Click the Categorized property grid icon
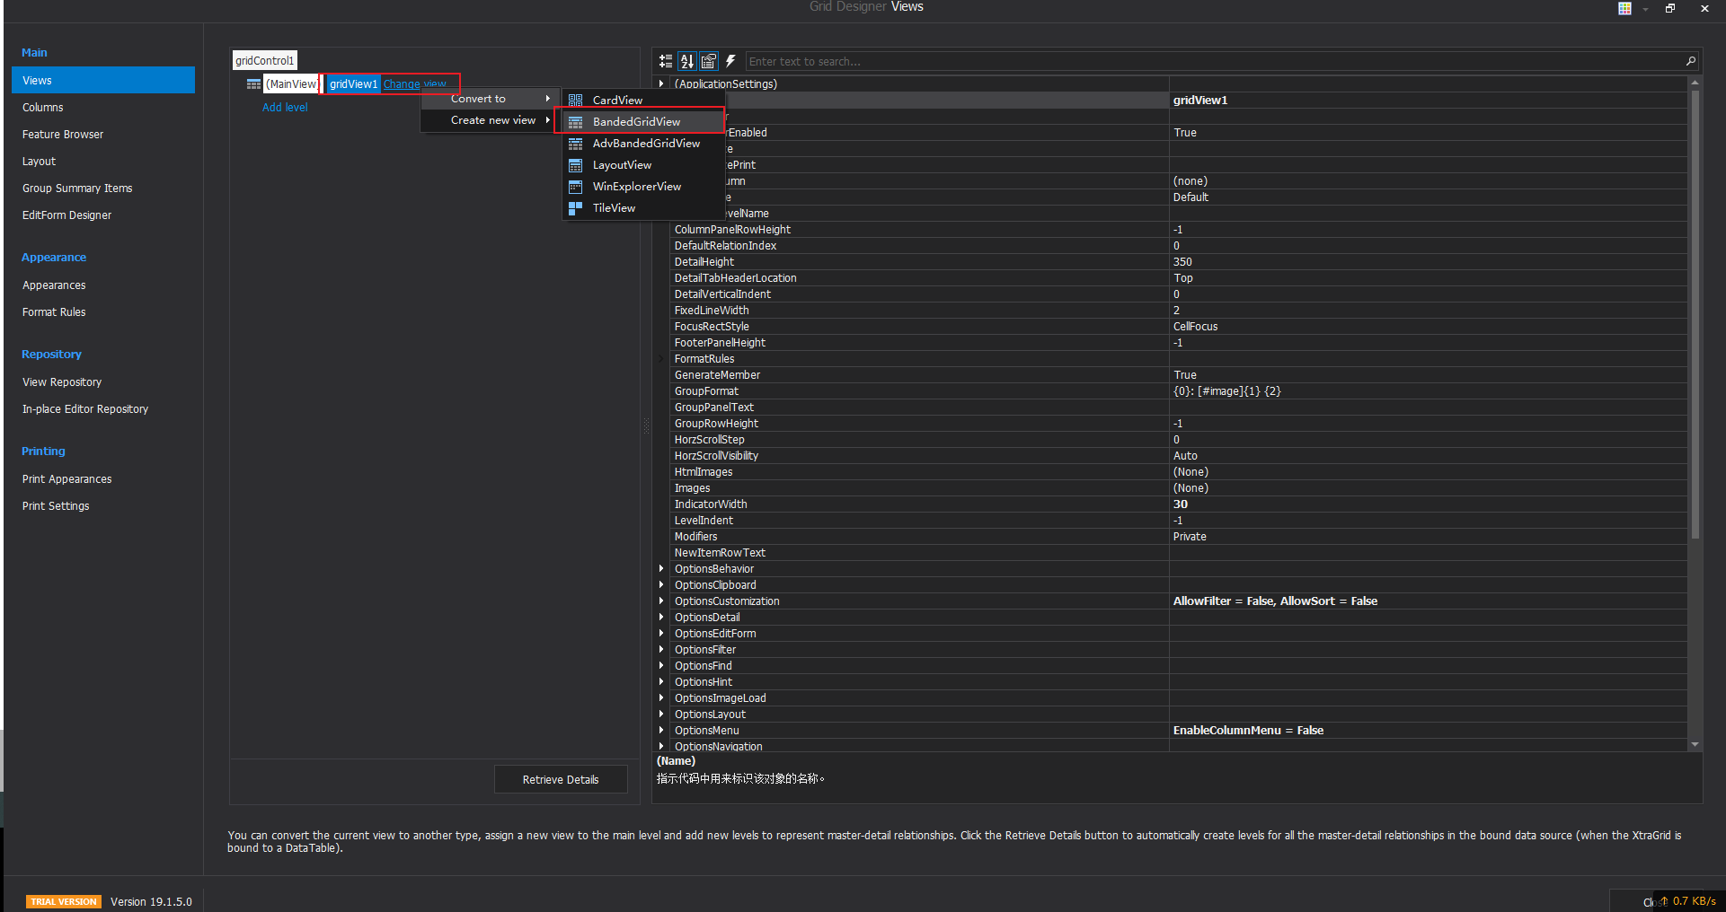This screenshot has width=1726, height=912. pos(666,61)
